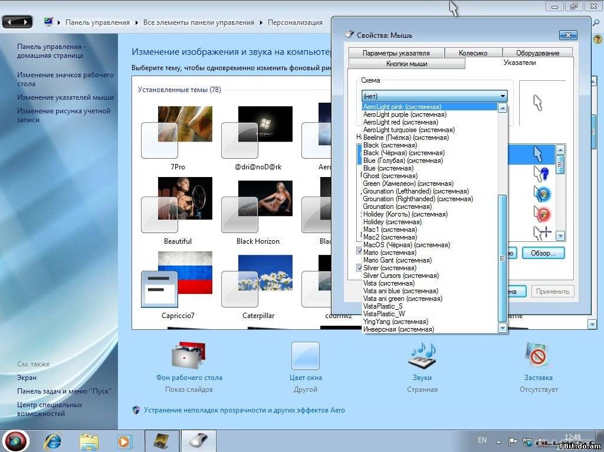Switch to Mouse Properties taskbar button
The width and height of the screenshot is (604, 452).
pos(199,441)
